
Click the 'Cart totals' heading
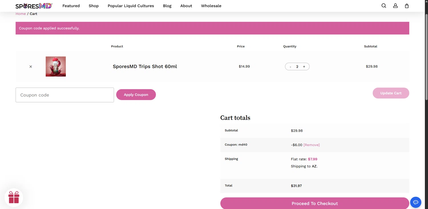pyautogui.click(x=235, y=118)
